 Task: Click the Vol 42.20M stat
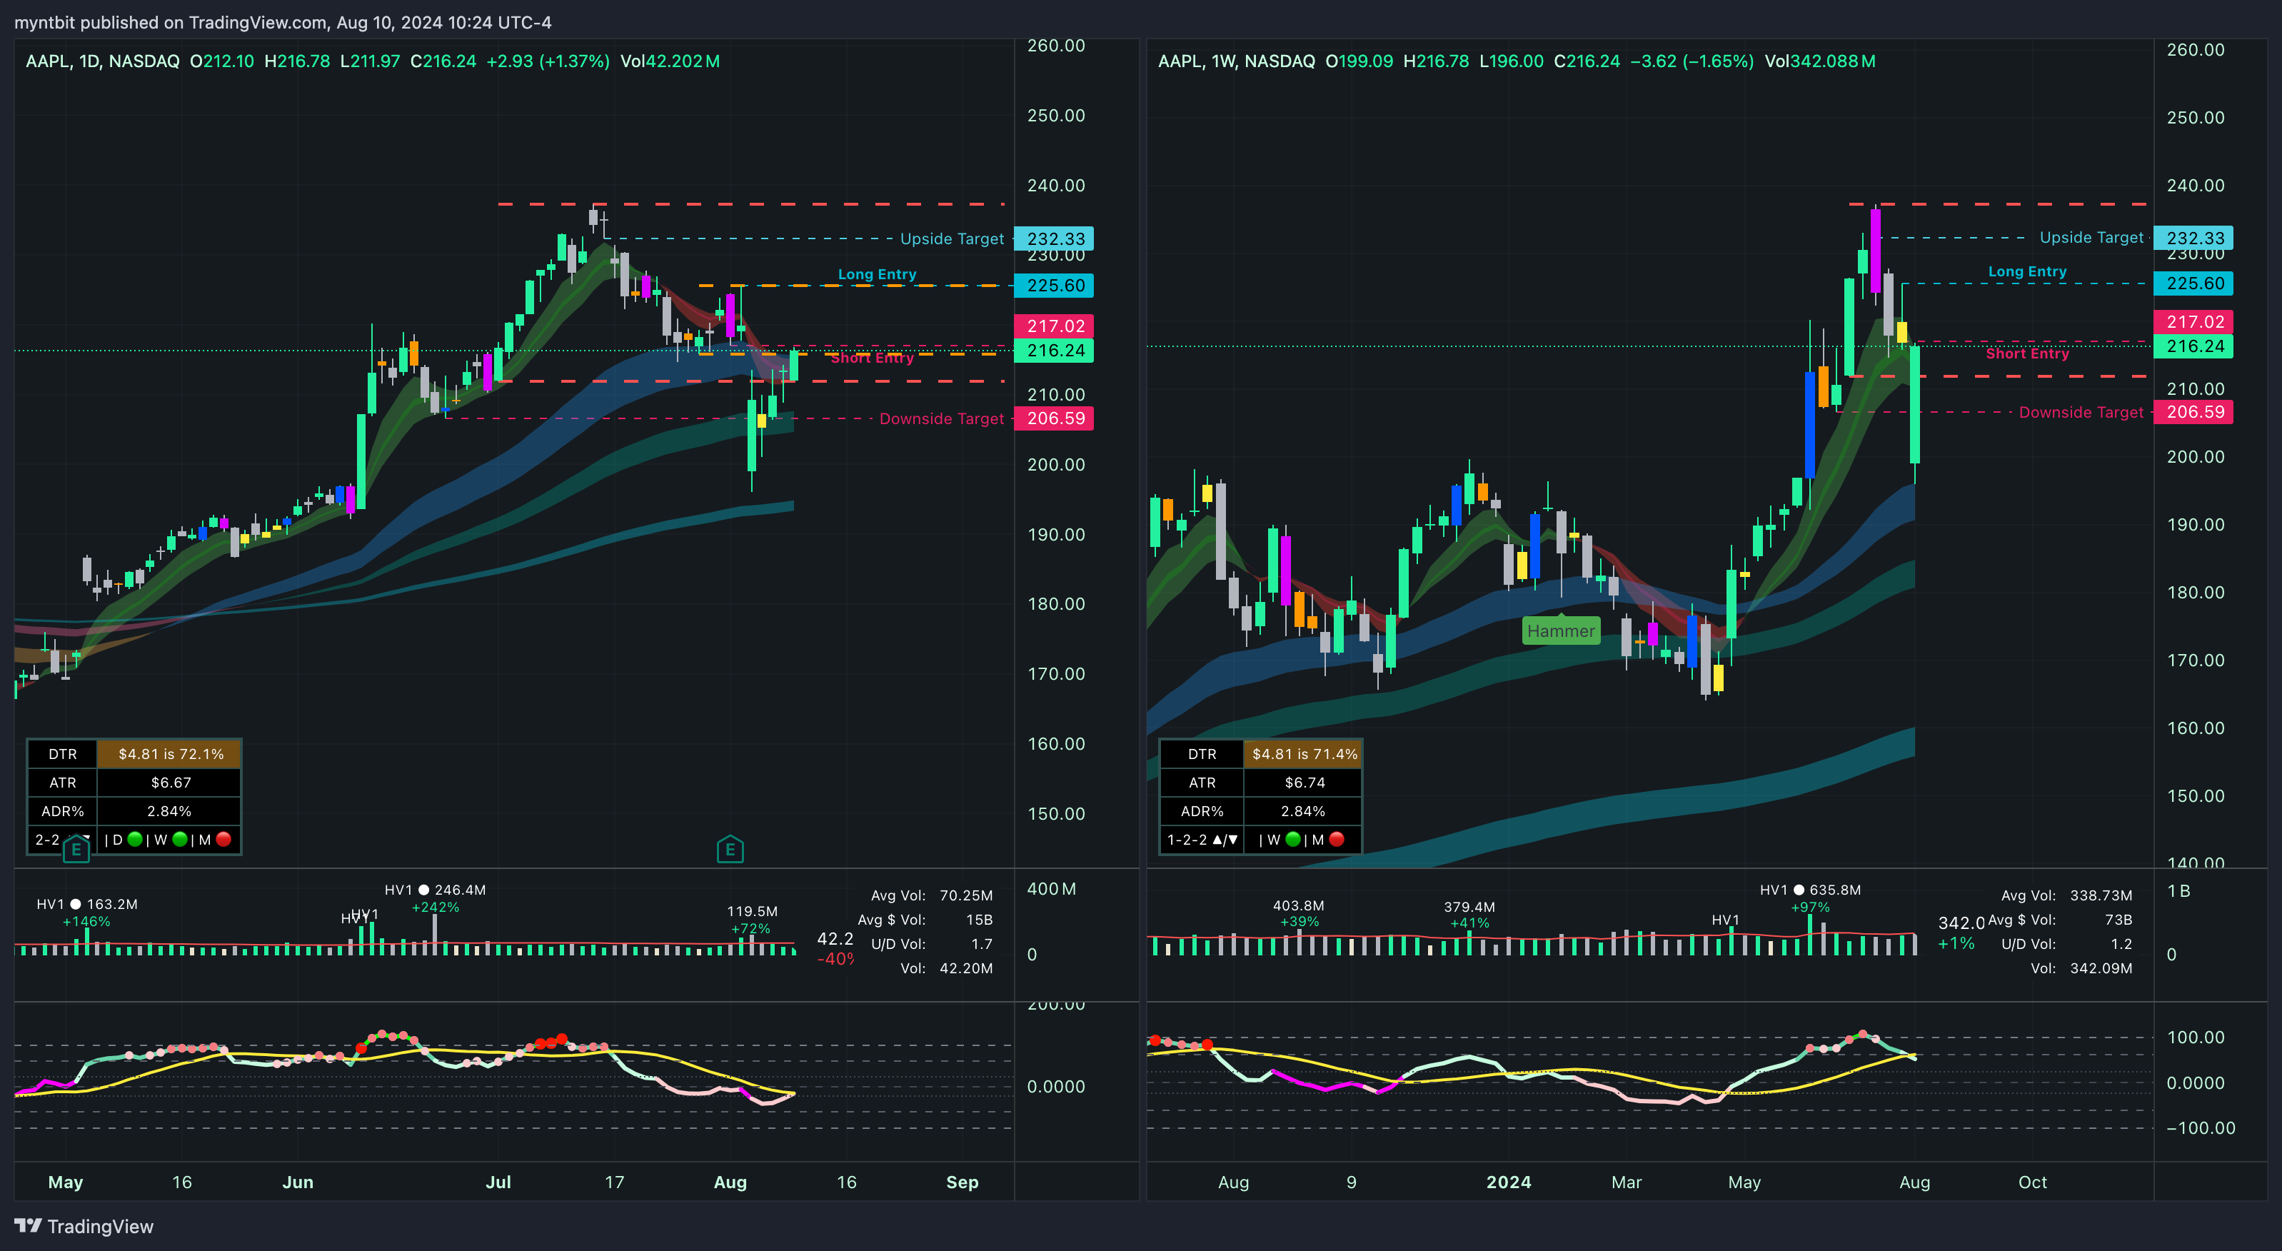click(946, 968)
